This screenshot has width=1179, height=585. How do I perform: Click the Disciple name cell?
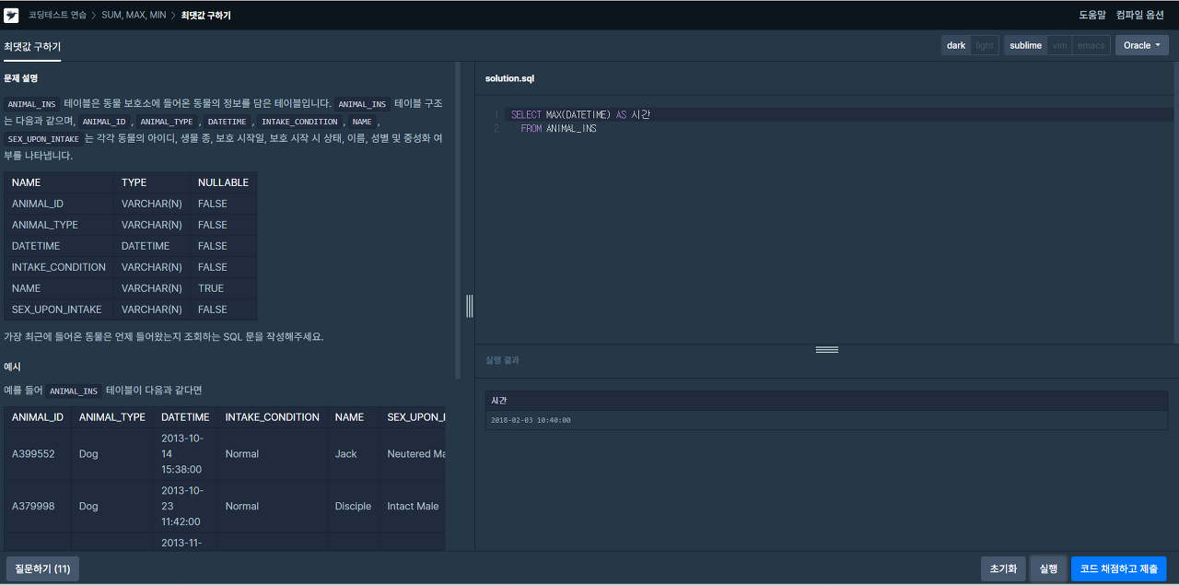coord(354,507)
